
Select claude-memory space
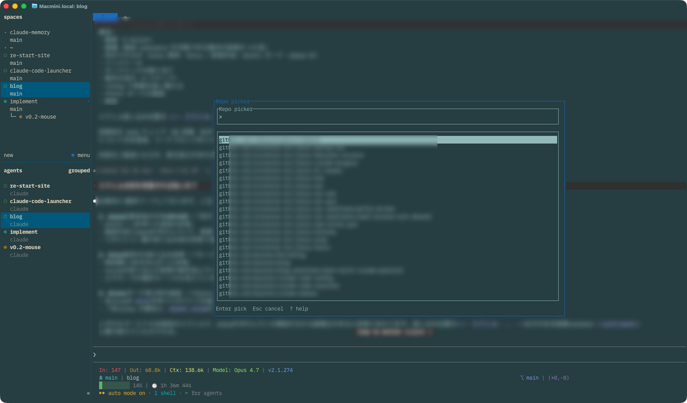[x=30, y=32]
